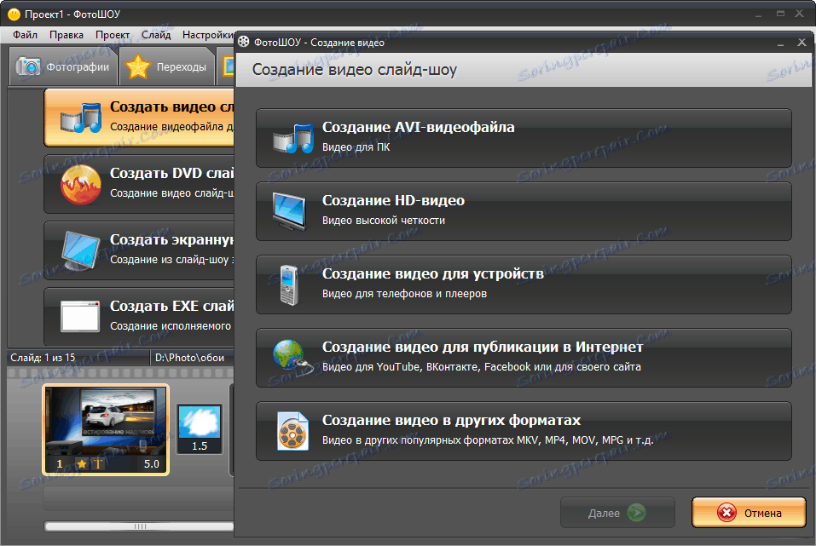Open the Фотографии tab

63,66
